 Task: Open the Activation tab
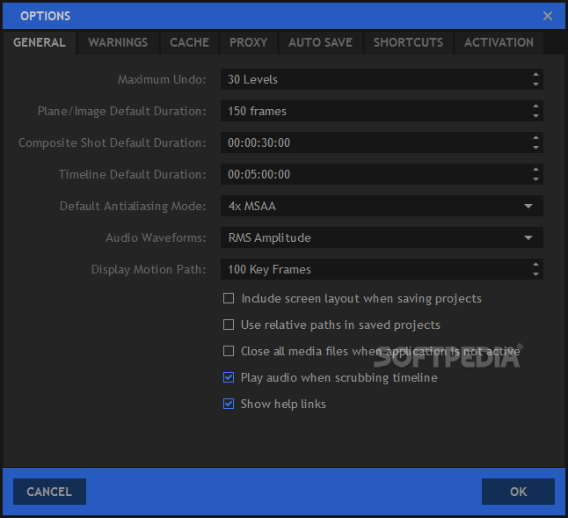coord(499,42)
